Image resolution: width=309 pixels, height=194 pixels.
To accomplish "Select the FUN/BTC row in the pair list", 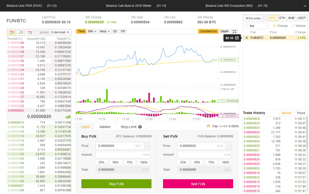I will [x=275, y=38].
